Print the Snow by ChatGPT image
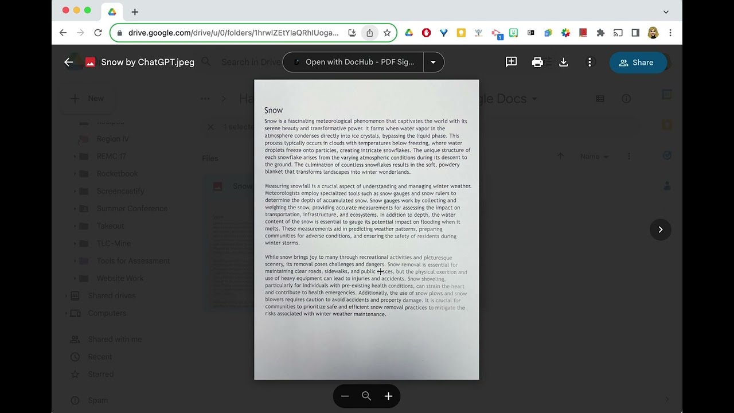 537,62
